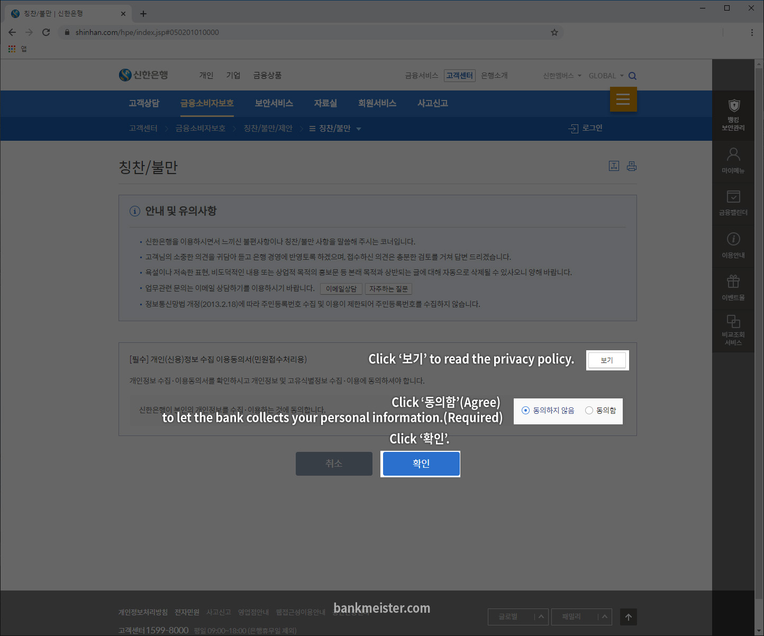Go to 금융상품 top navigation
This screenshot has height=636, width=764.
click(x=267, y=75)
